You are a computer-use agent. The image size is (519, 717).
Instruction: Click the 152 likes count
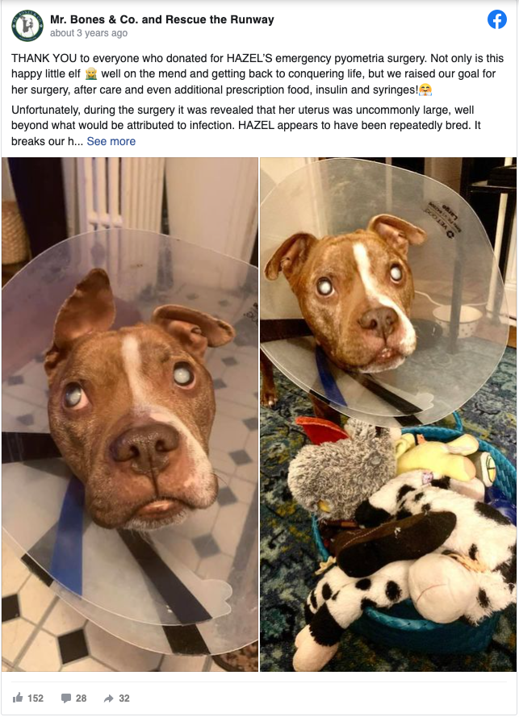tap(36, 698)
